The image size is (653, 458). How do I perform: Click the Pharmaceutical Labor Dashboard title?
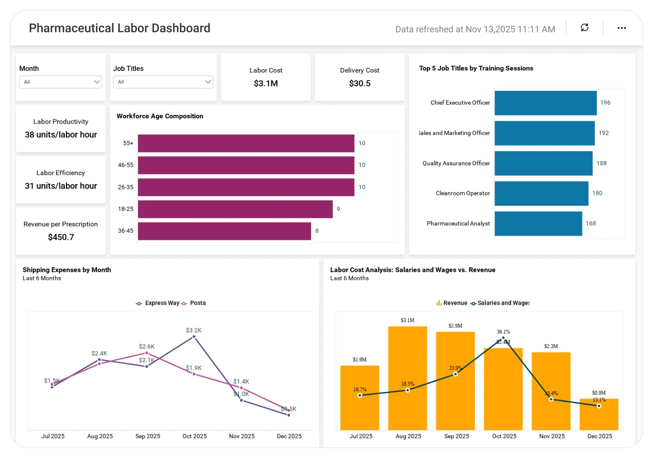coord(119,28)
